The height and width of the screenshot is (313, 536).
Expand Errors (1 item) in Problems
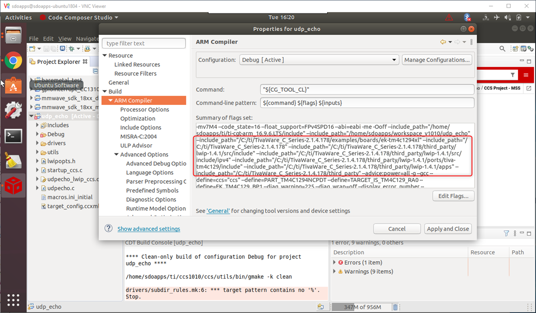coord(334,263)
